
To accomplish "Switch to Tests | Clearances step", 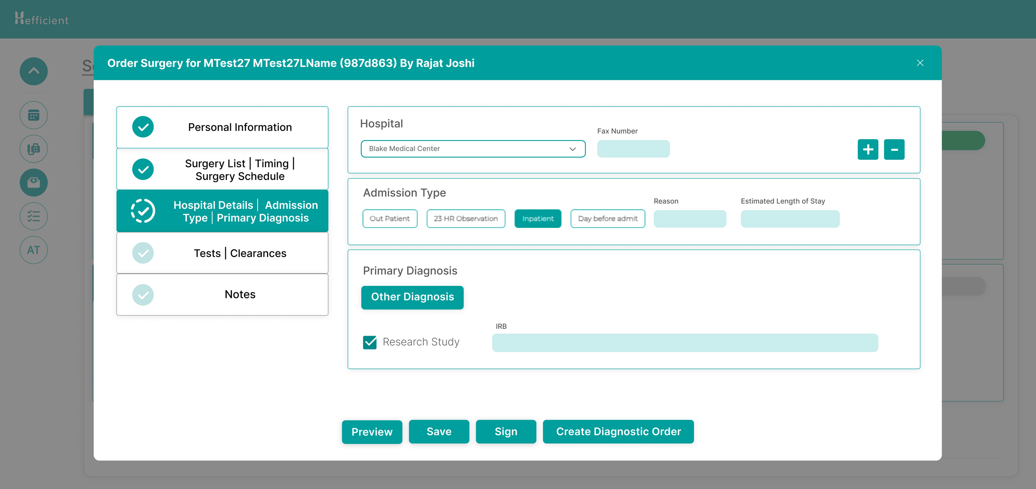I will coord(223,253).
